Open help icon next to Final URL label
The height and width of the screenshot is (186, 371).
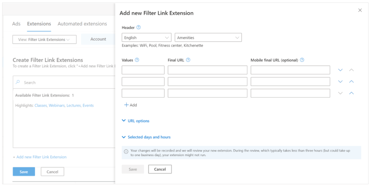click(188, 60)
